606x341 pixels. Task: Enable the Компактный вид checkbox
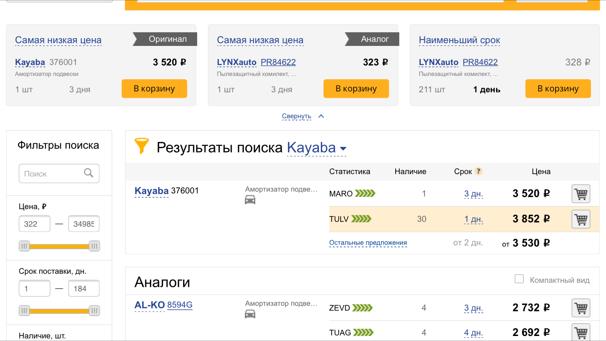(x=519, y=279)
